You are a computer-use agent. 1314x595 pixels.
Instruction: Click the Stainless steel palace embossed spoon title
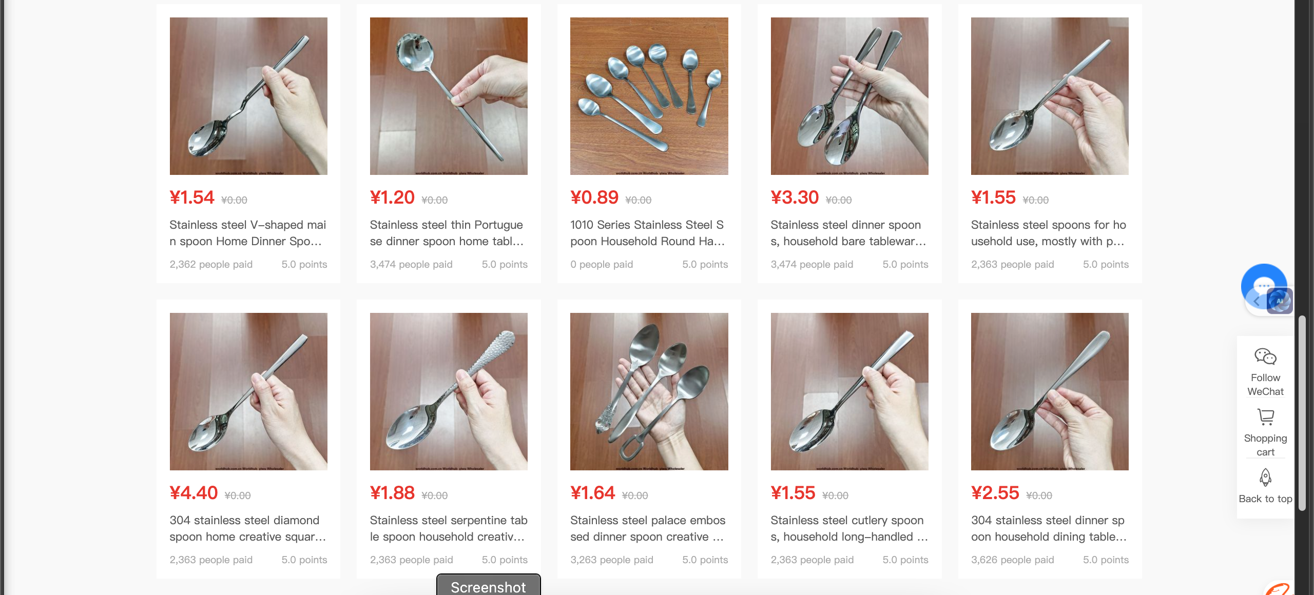pyautogui.click(x=648, y=528)
